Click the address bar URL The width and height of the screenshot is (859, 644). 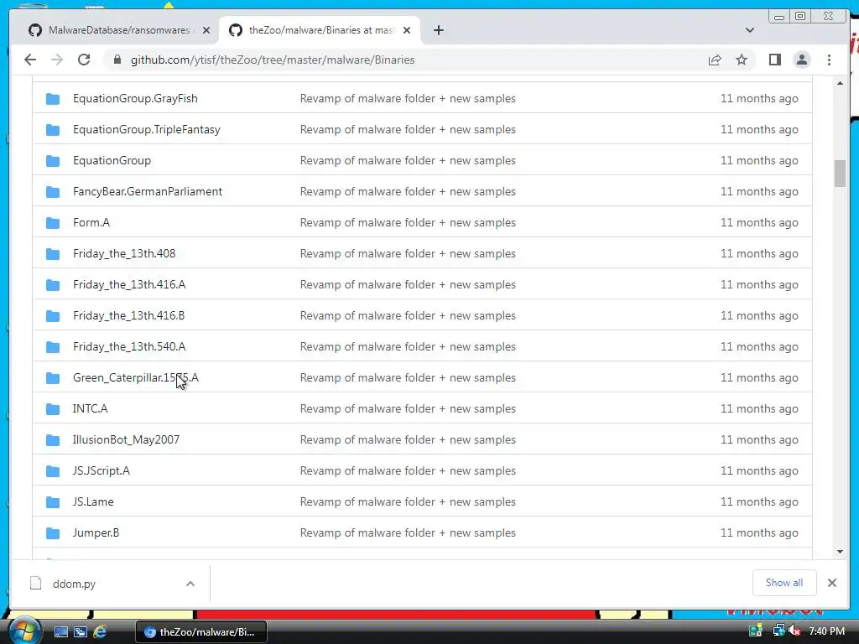pos(273,60)
